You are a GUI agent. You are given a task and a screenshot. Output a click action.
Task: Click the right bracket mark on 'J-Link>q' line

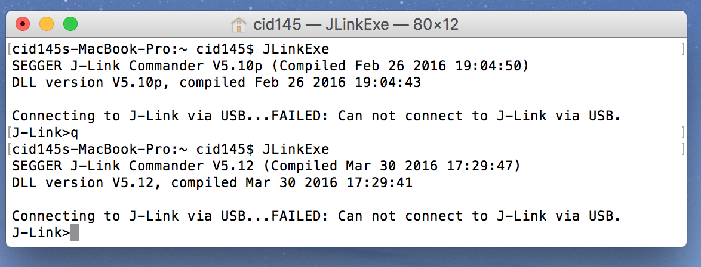coord(683,133)
